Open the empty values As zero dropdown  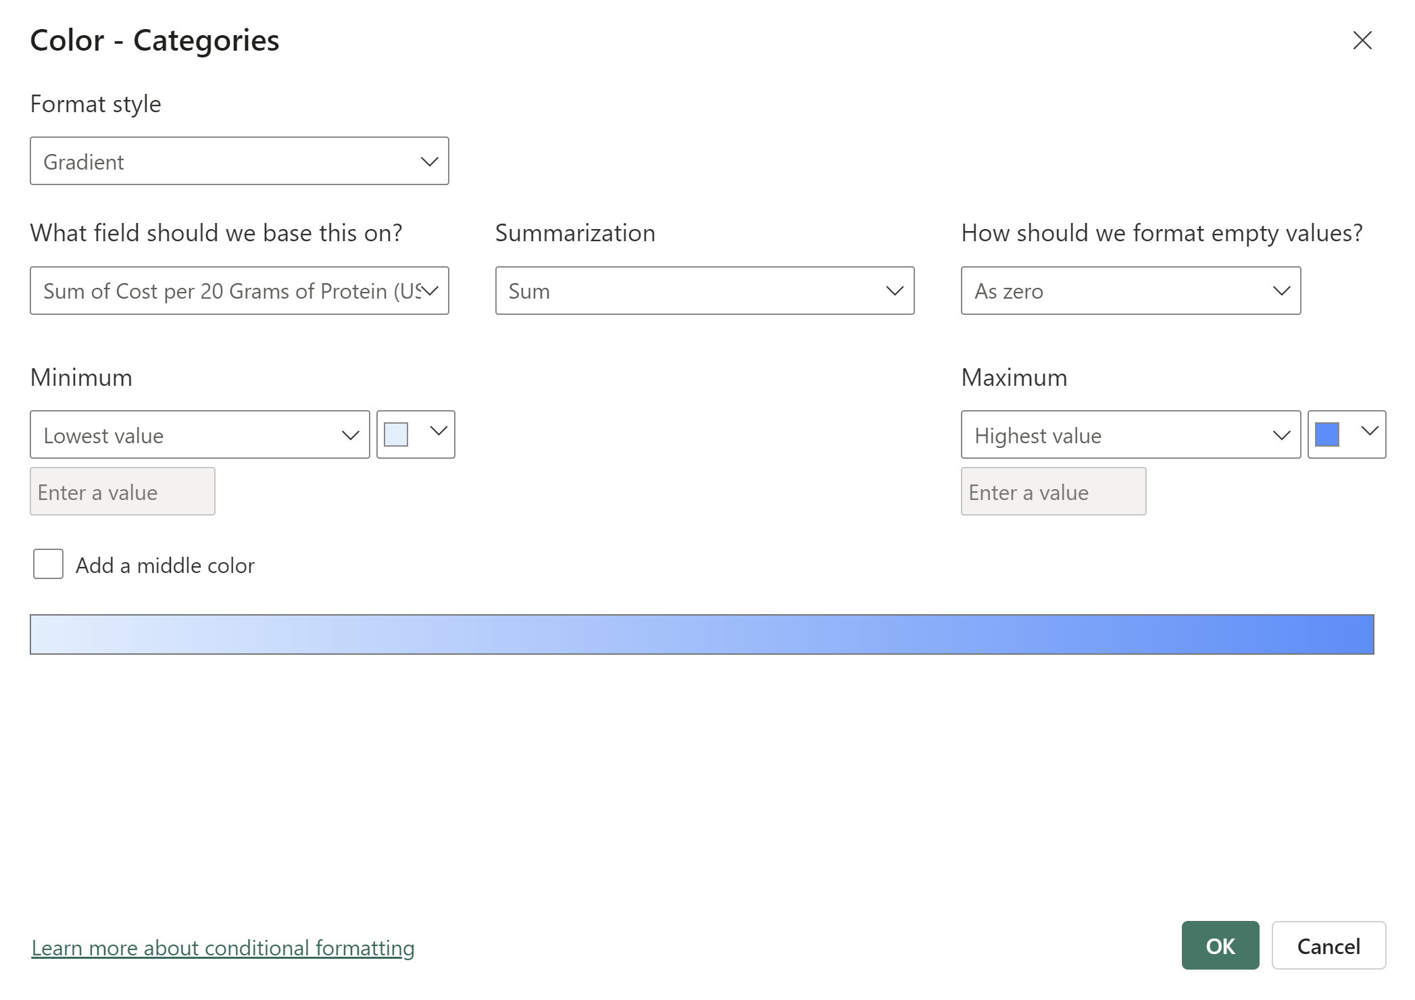click(1130, 291)
